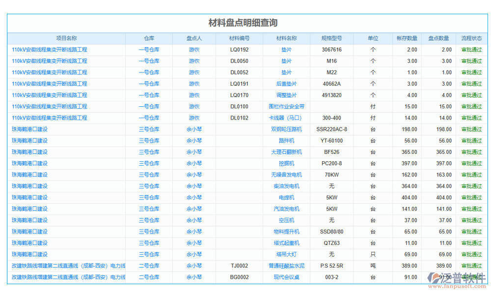
Task: Click the 垫片 material name link for LQ0192
Action: [x=287, y=49]
